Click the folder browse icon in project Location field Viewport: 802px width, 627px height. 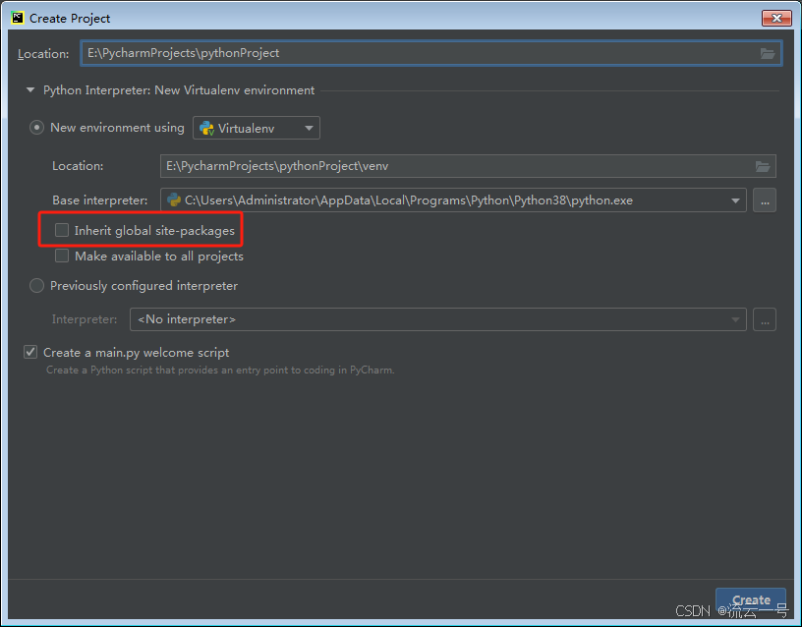(768, 53)
